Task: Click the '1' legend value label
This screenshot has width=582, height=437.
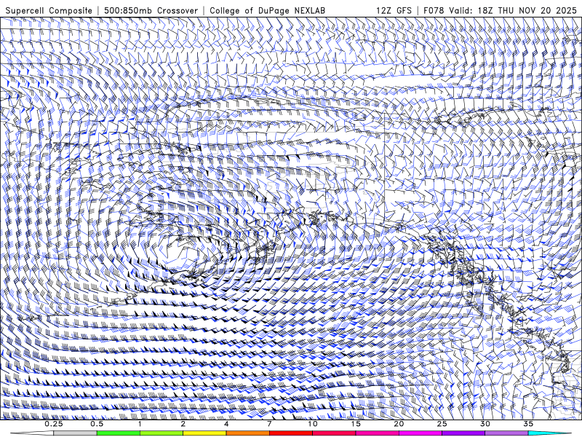Action: (140, 424)
